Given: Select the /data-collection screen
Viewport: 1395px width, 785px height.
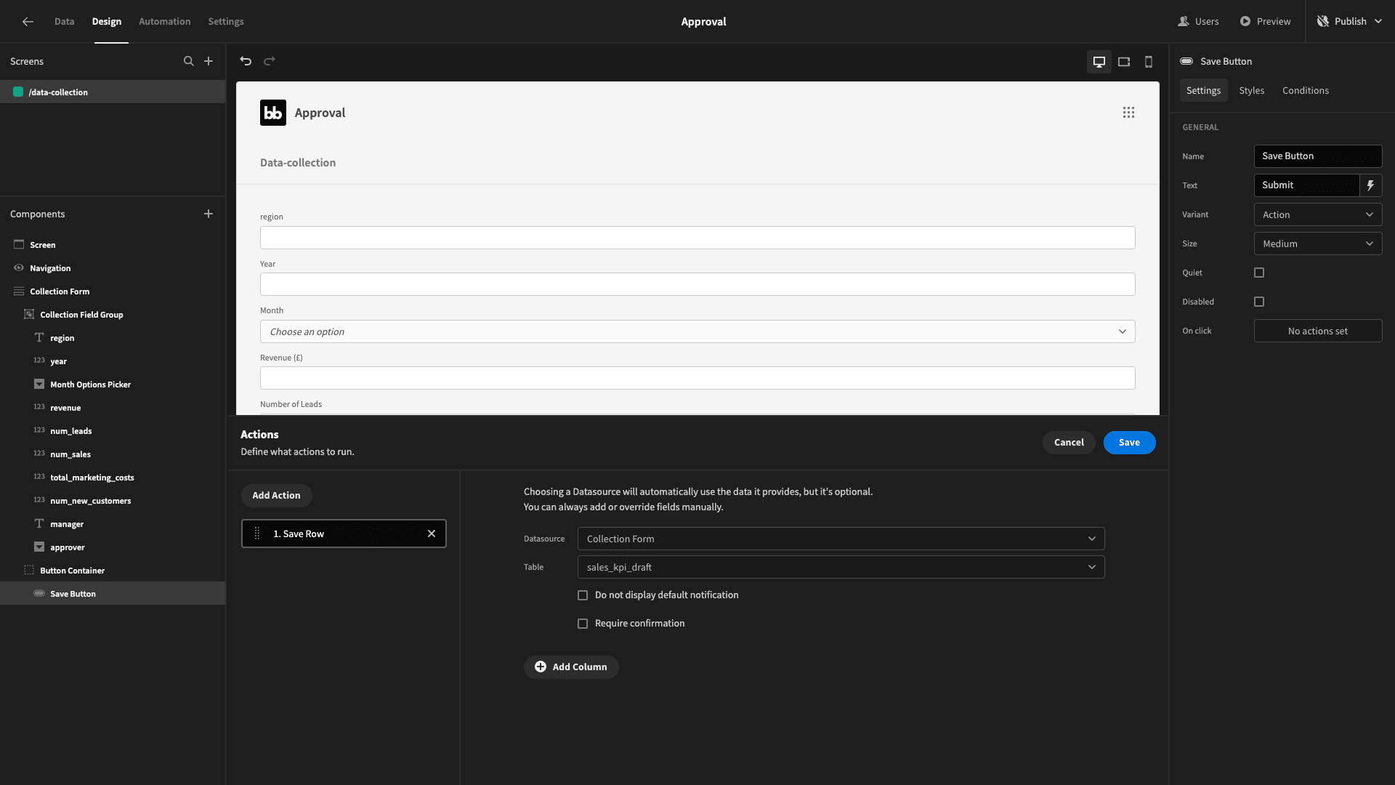Looking at the screenshot, I should click(113, 92).
